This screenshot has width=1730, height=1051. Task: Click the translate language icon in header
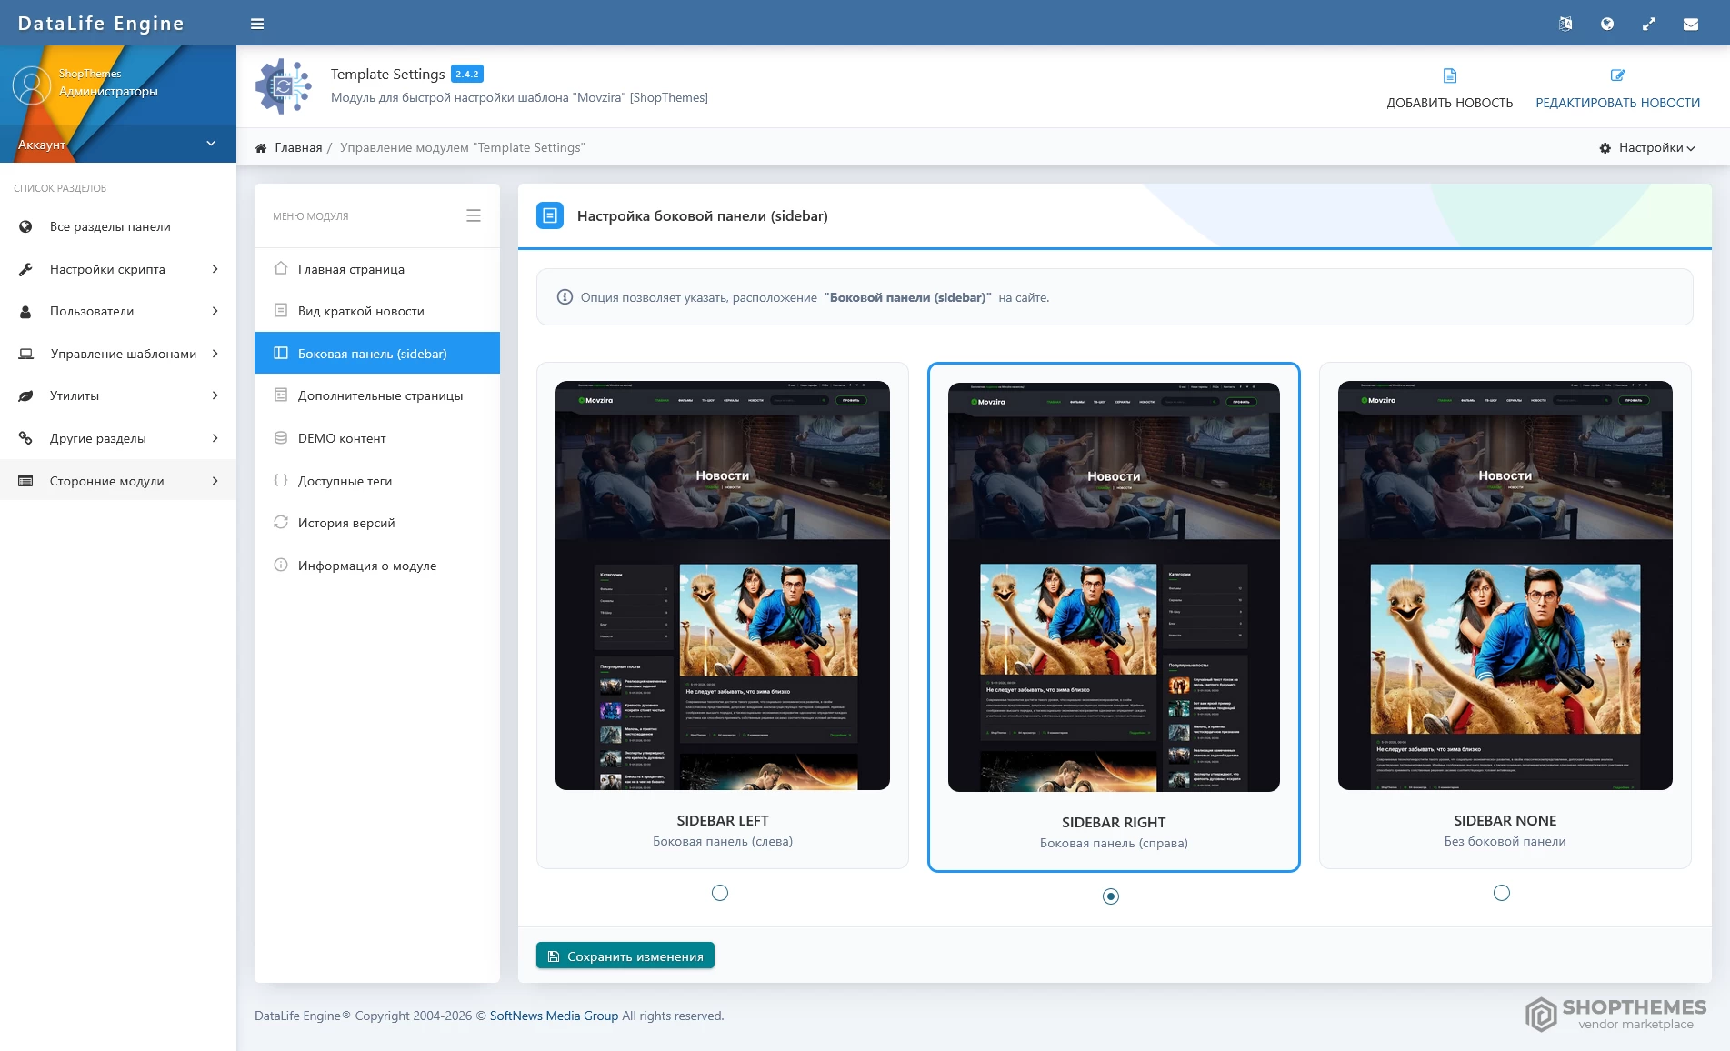tap(1565, 24)
